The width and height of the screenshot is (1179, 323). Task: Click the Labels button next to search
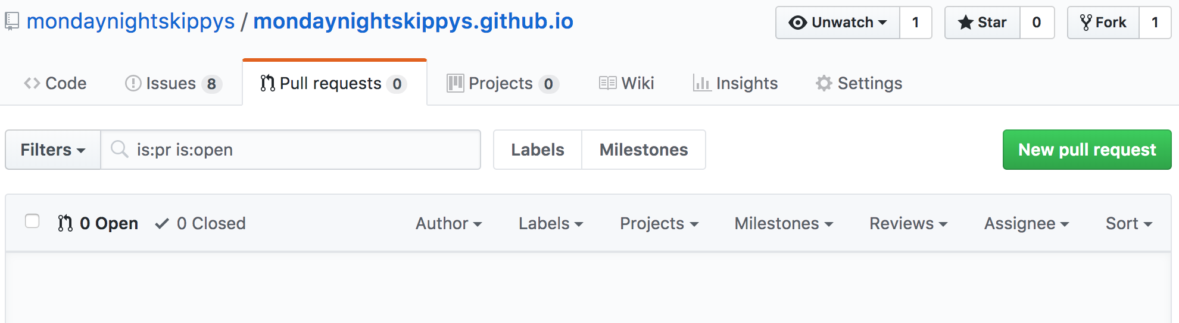coord(538,150)
